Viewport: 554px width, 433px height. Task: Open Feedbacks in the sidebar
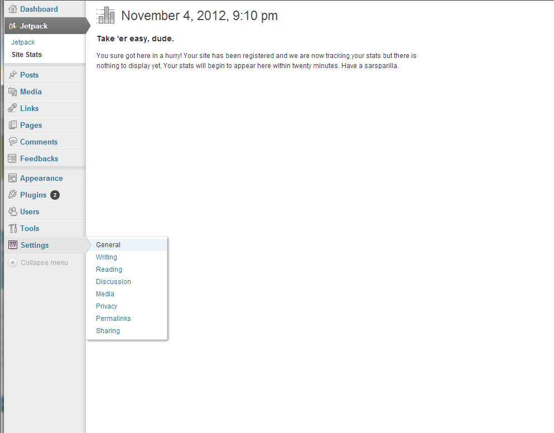[x=39, y=158]
